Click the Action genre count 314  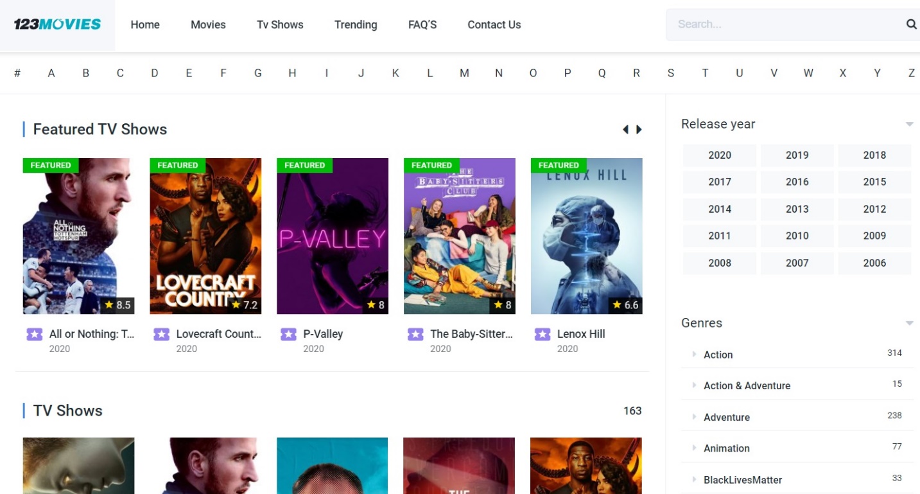894,353
